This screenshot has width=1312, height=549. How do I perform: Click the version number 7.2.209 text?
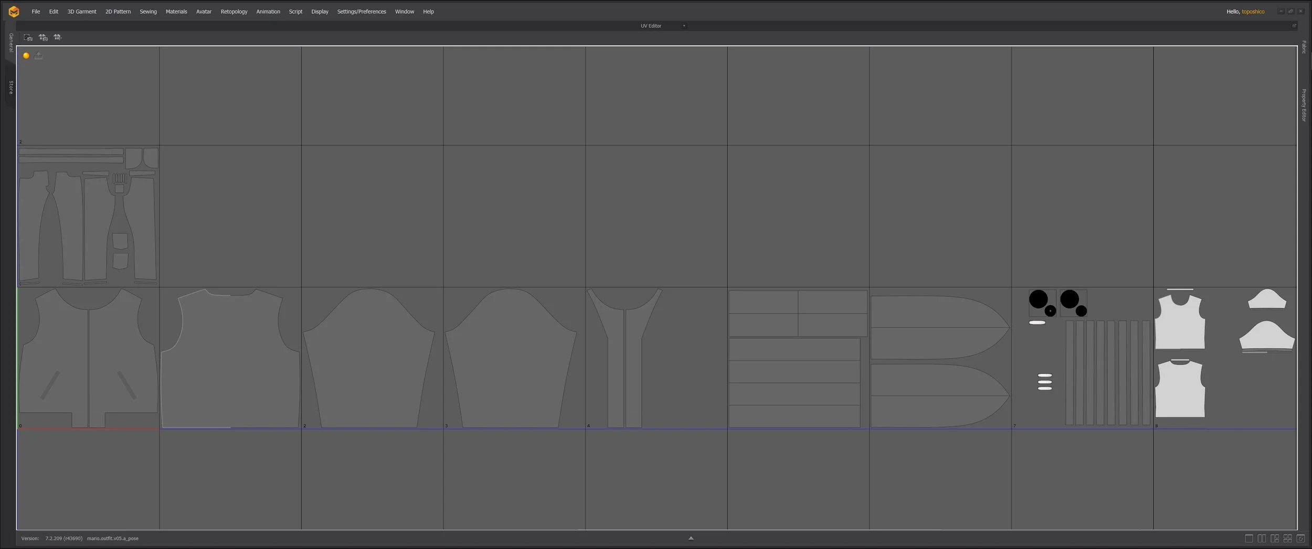64,539
